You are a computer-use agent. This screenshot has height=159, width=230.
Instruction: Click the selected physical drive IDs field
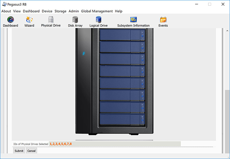[x=115, y=144]
